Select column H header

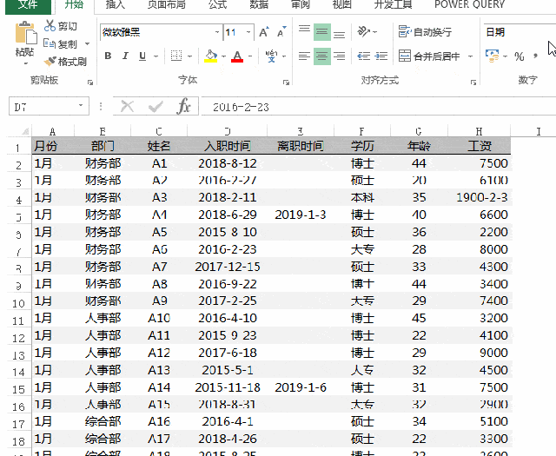[x=479, y=131]
